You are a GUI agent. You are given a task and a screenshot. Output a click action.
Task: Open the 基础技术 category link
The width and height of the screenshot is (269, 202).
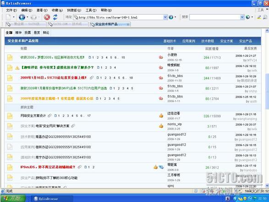[170, 41]
